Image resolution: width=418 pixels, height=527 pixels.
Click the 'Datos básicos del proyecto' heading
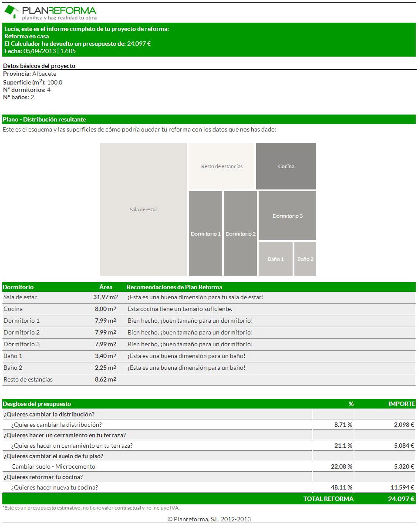39,66
